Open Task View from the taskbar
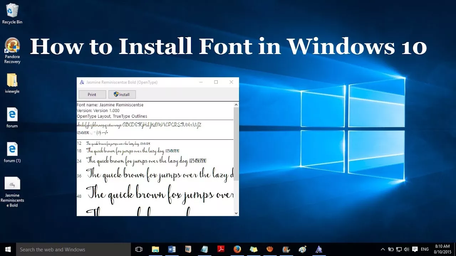The image size is (456, 256). 139,249
